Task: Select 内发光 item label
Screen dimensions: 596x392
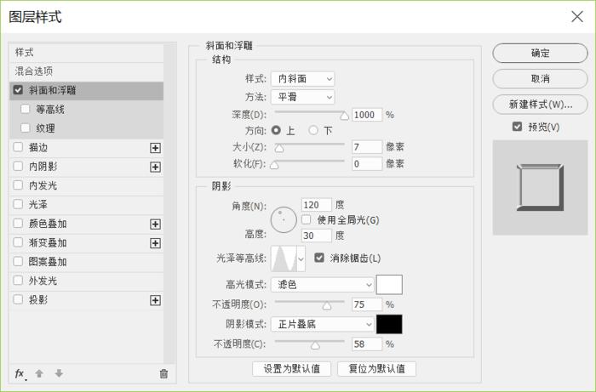Action: 43,185
